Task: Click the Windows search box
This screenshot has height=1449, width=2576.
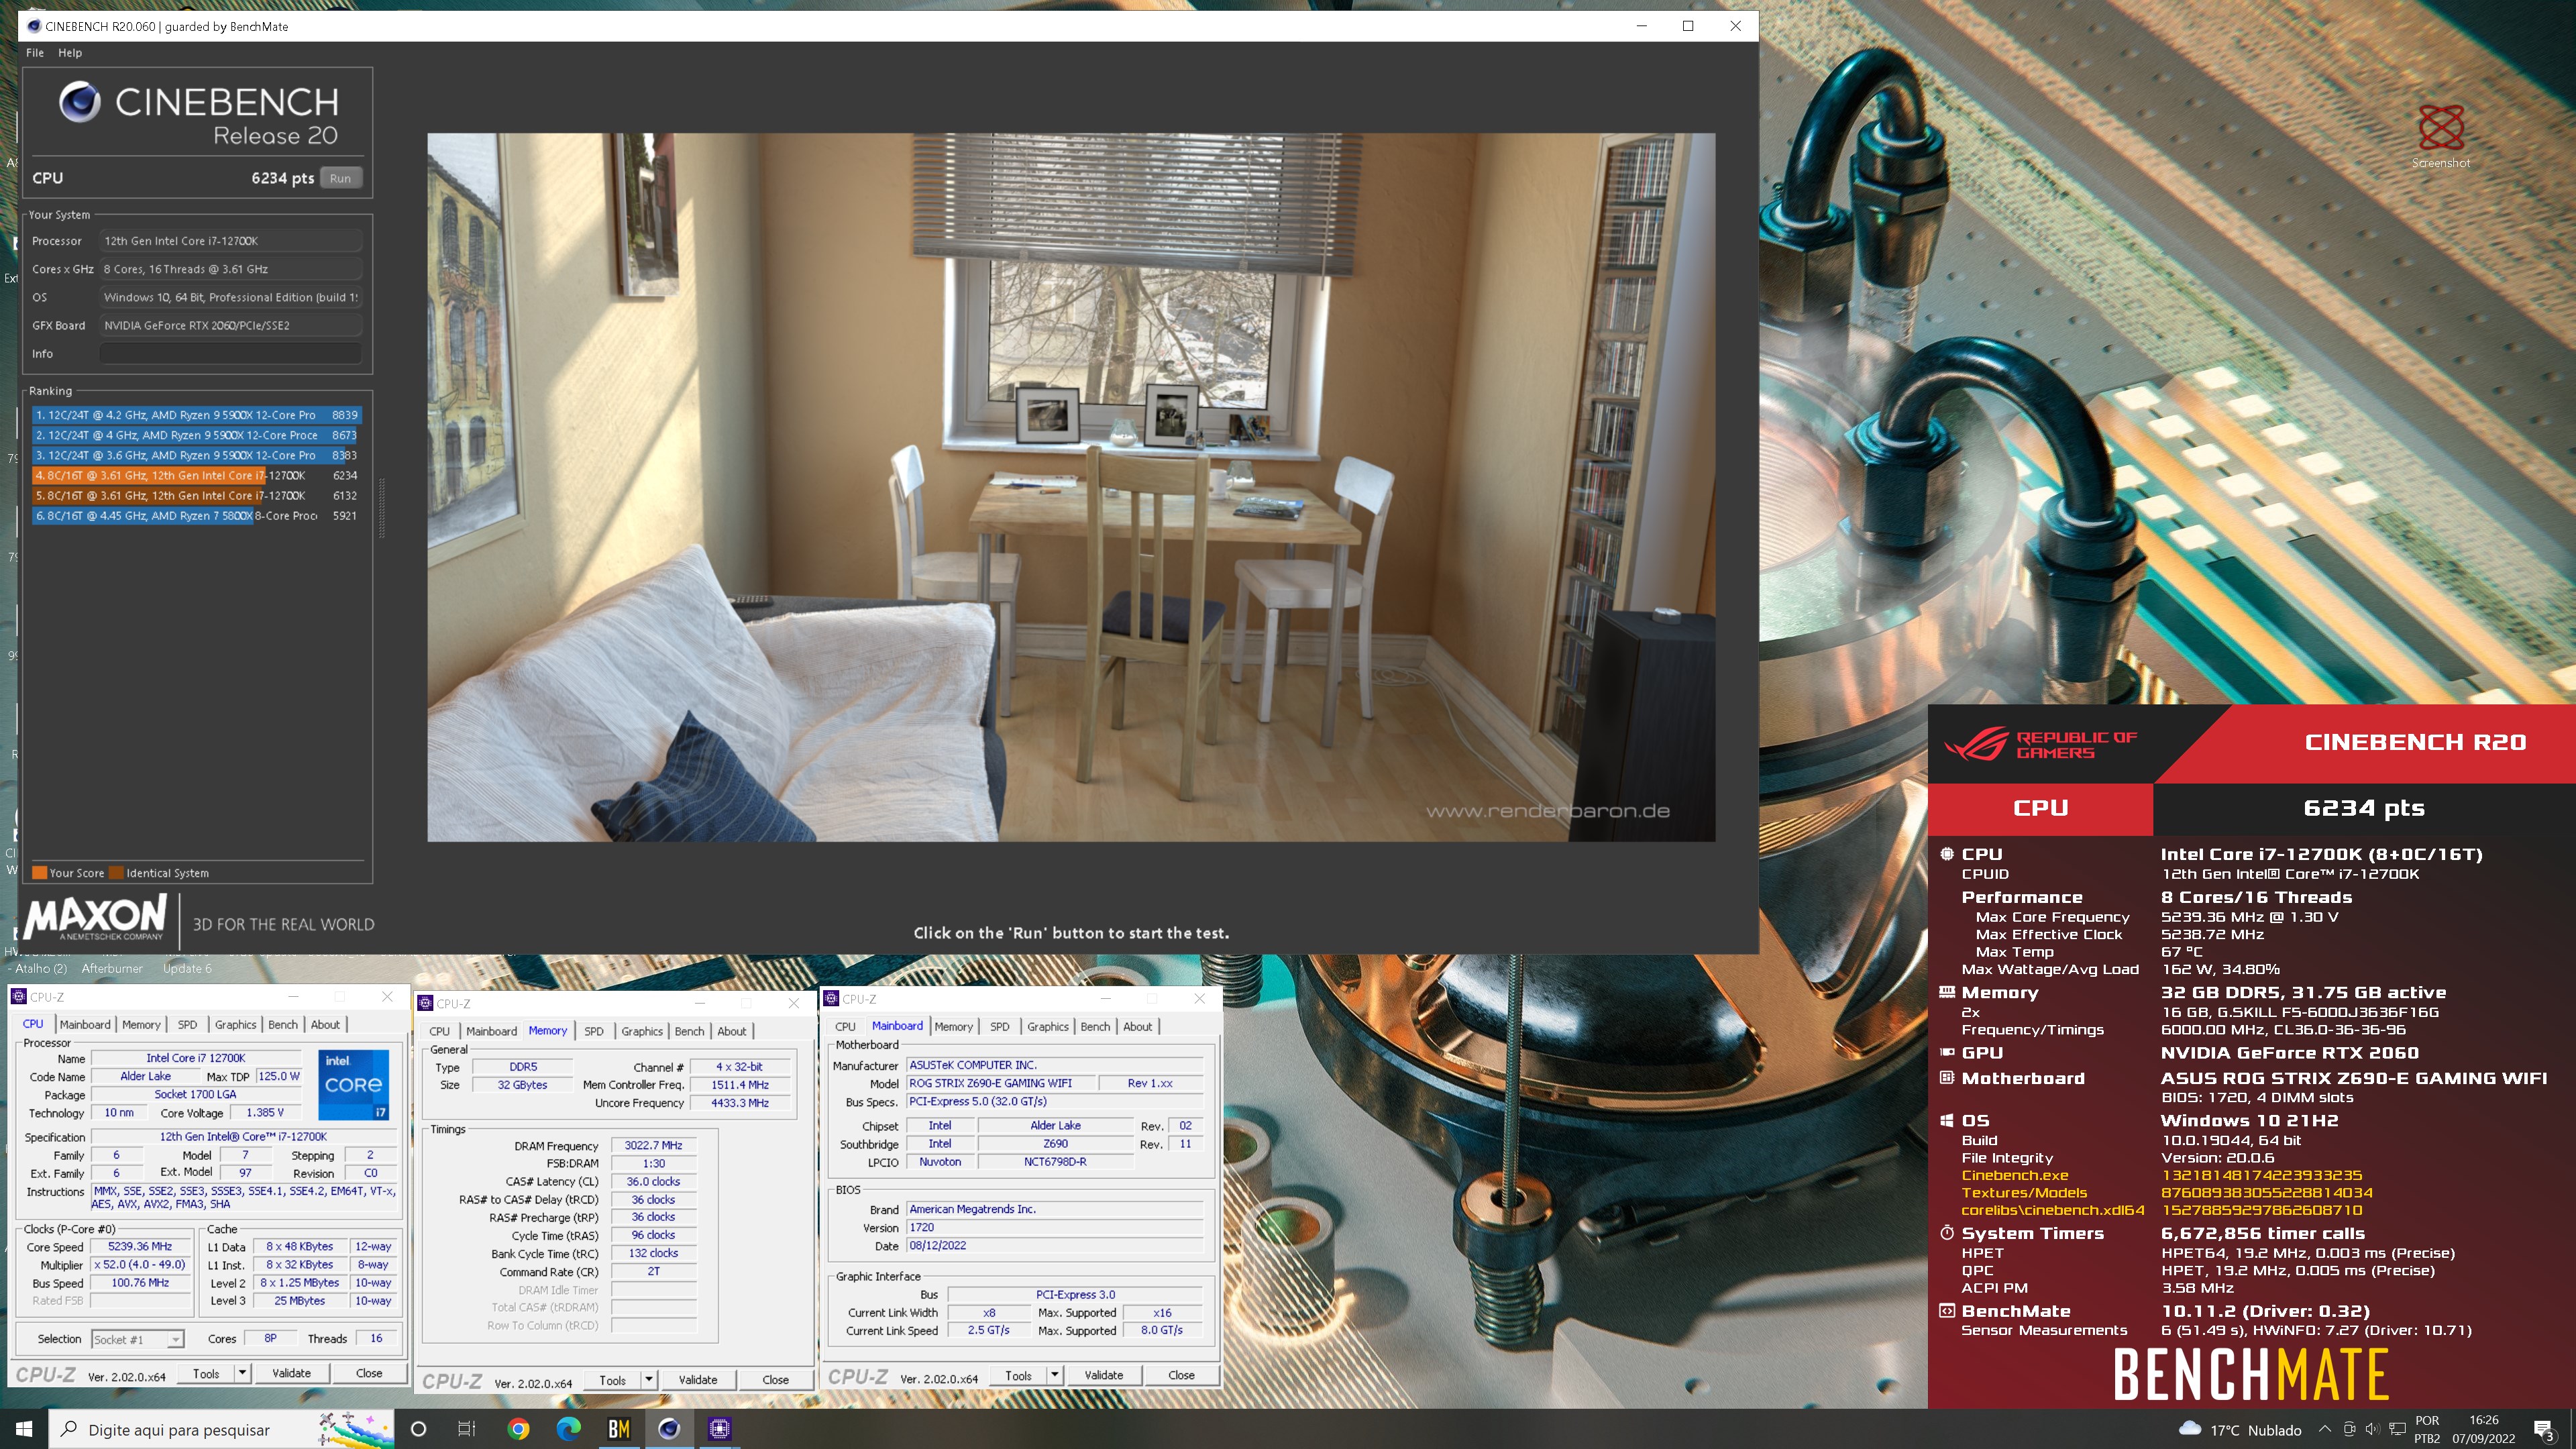Action: coord(220,1429)
